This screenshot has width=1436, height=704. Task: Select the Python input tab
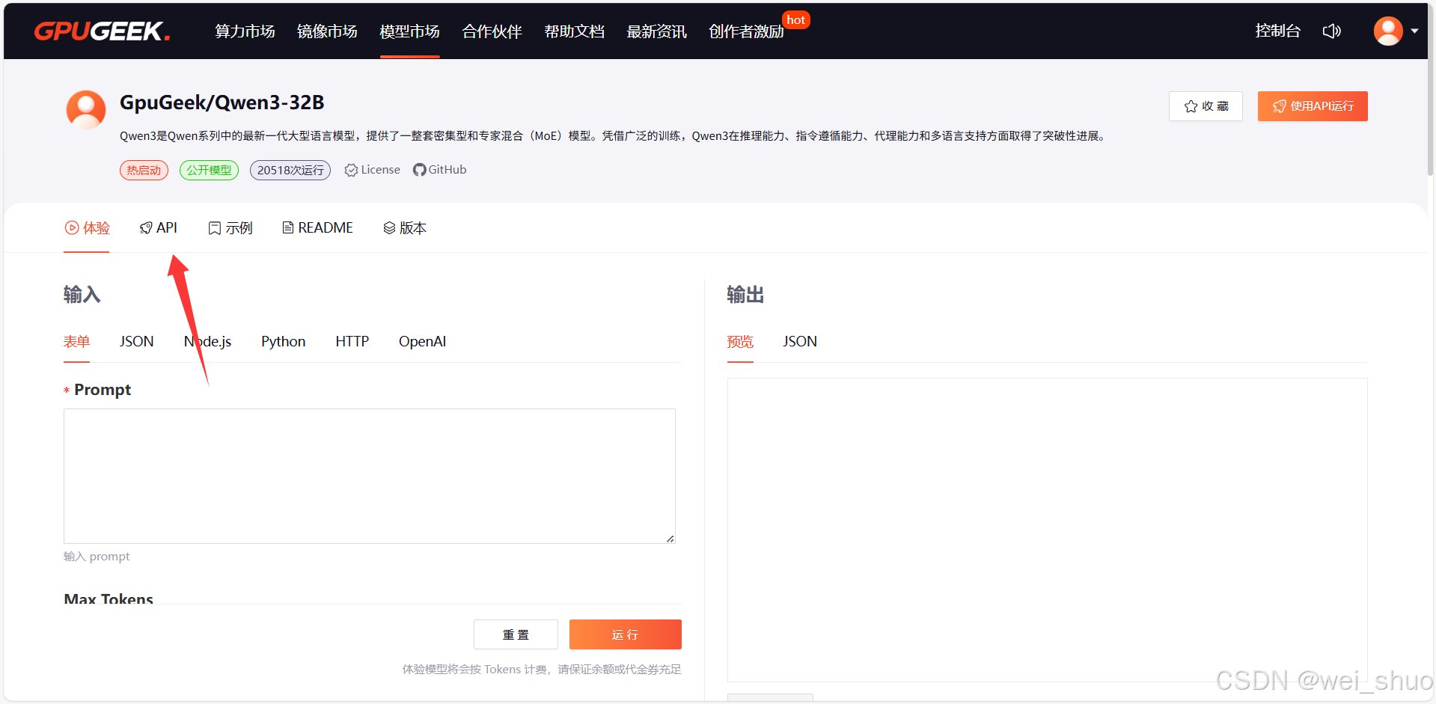(x=283, y=342)
